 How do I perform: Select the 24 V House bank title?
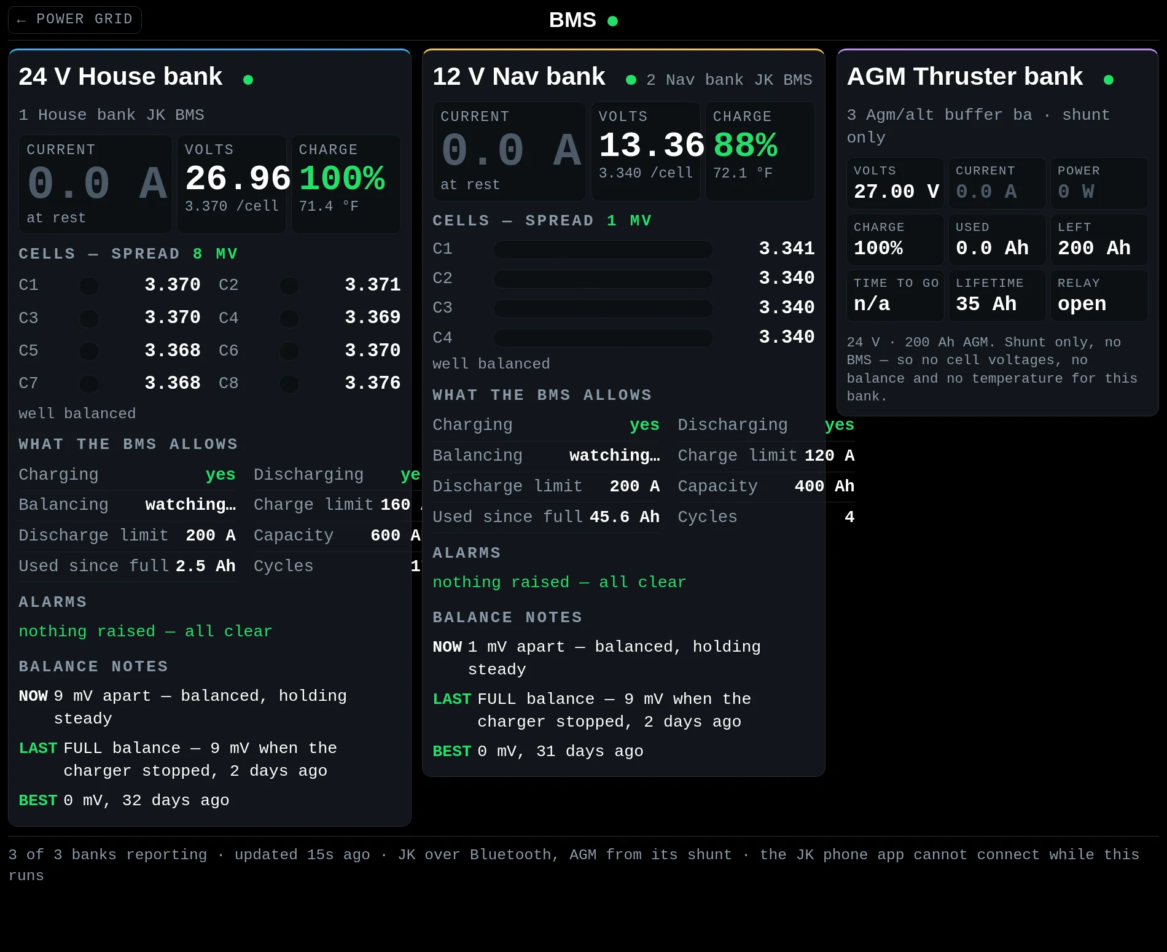[120, 77]
